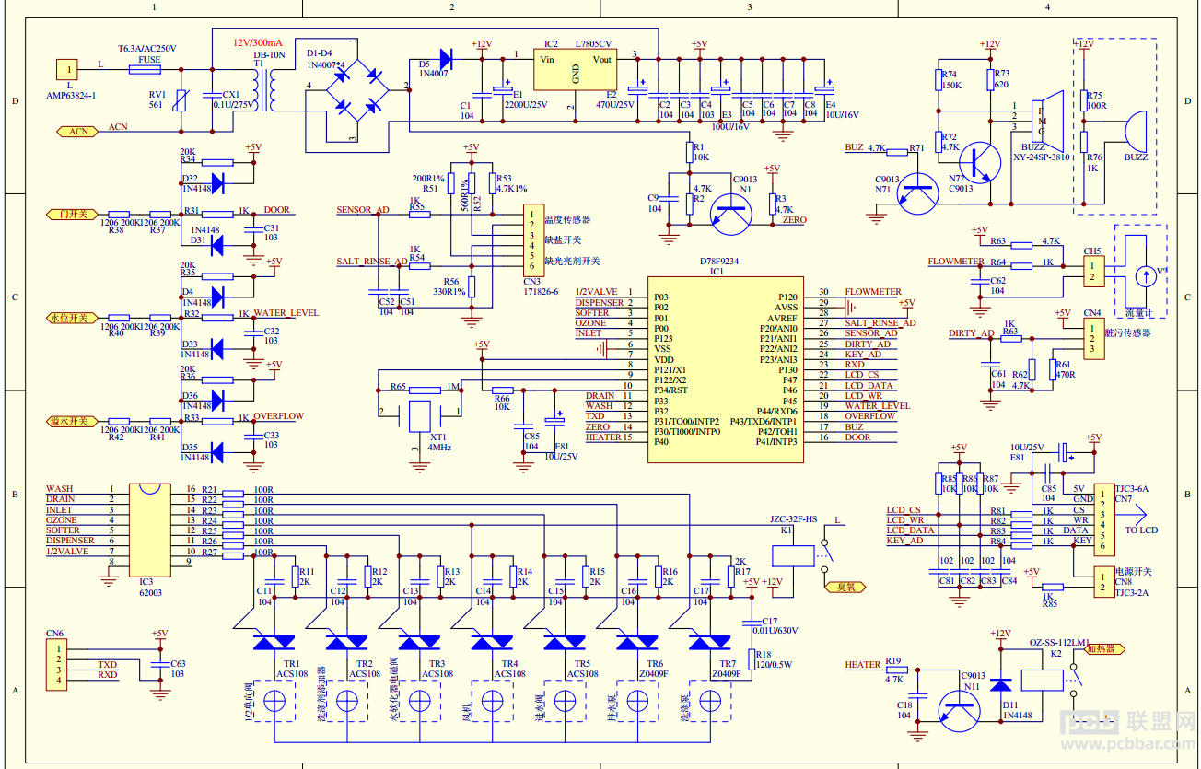The width and height of the screenshot is (1201, 769).
Task: Select the CN3 171826-6 connector block
Action: [532, 239]
